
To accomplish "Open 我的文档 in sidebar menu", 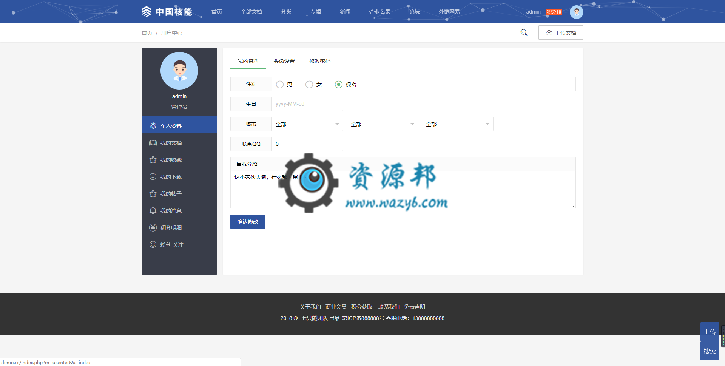I will (179, 143).
